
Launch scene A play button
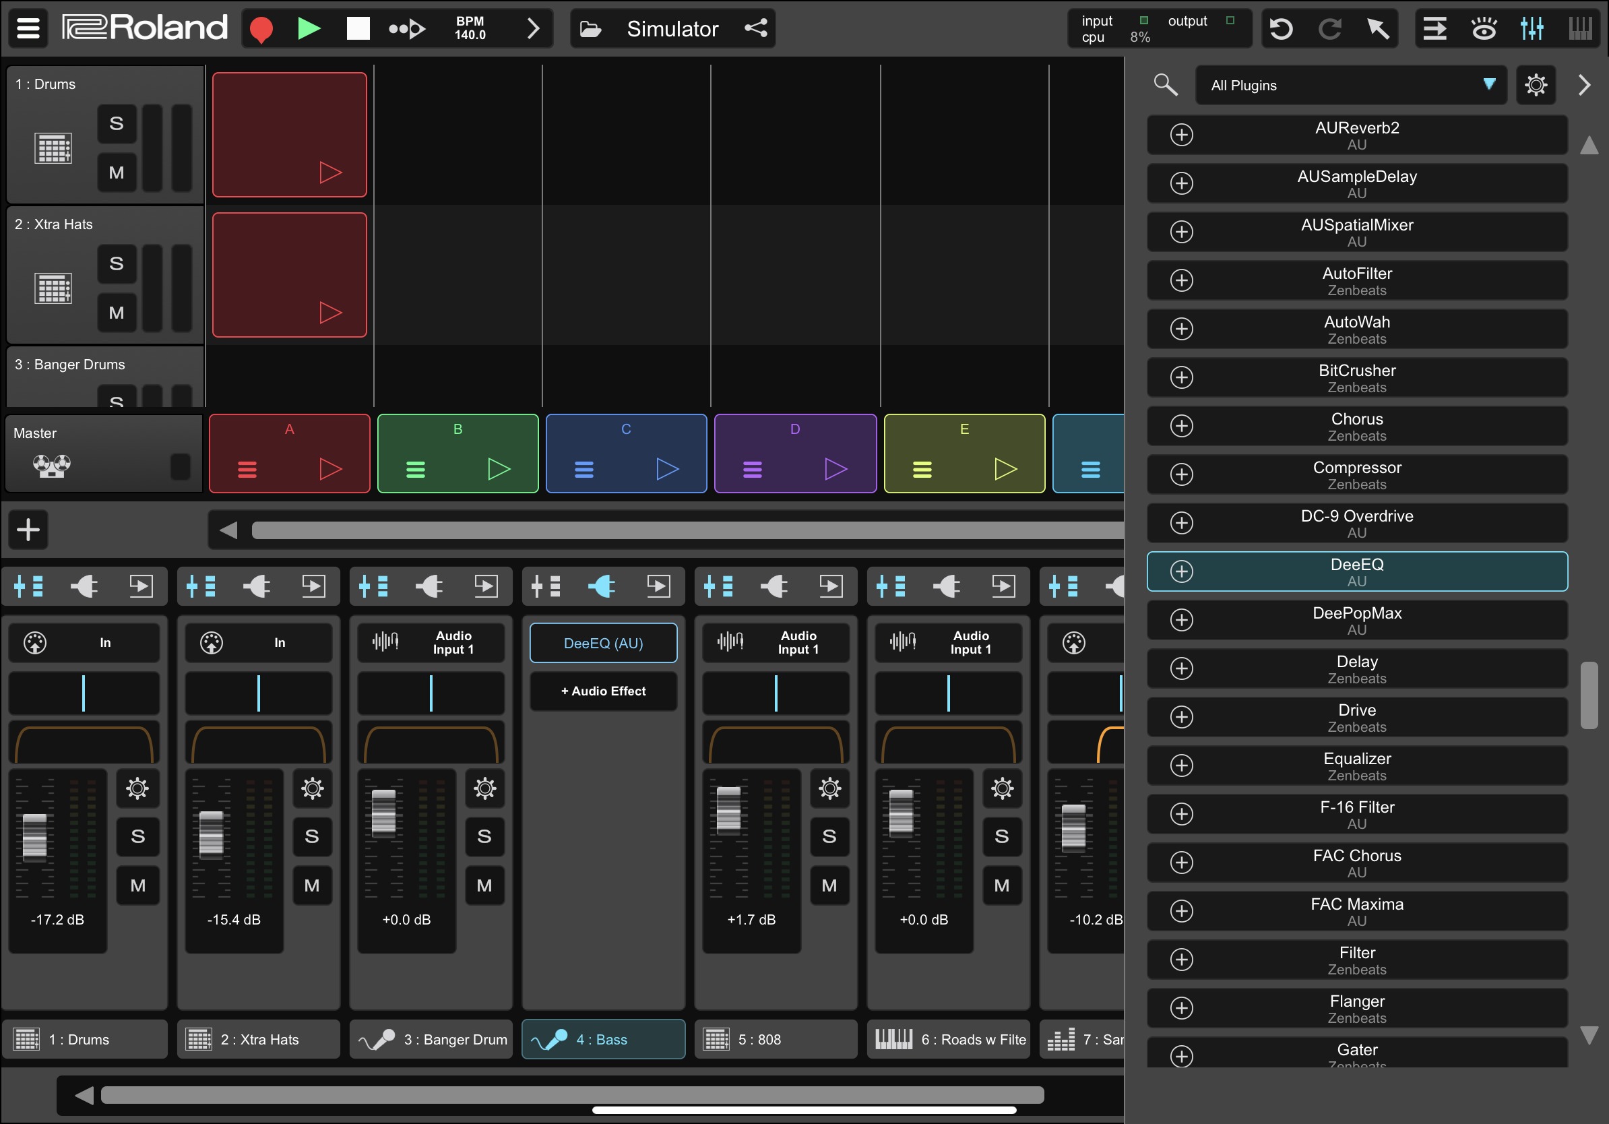coord(330,469)
